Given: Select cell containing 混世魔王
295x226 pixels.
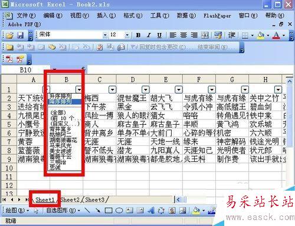Looking at the screenshot, I should (x=133, y=98).
